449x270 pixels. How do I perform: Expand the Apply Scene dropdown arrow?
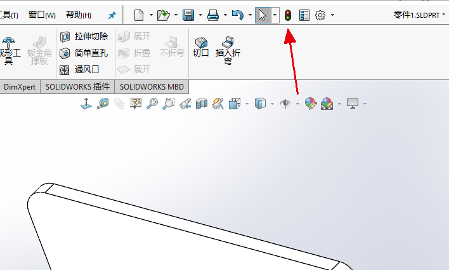(339, 104)
